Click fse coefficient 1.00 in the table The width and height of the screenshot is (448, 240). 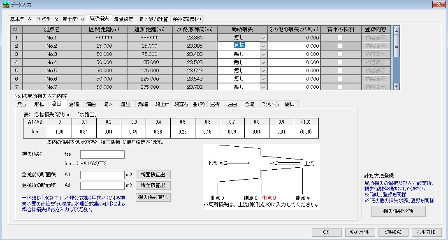tap(59, 132)
